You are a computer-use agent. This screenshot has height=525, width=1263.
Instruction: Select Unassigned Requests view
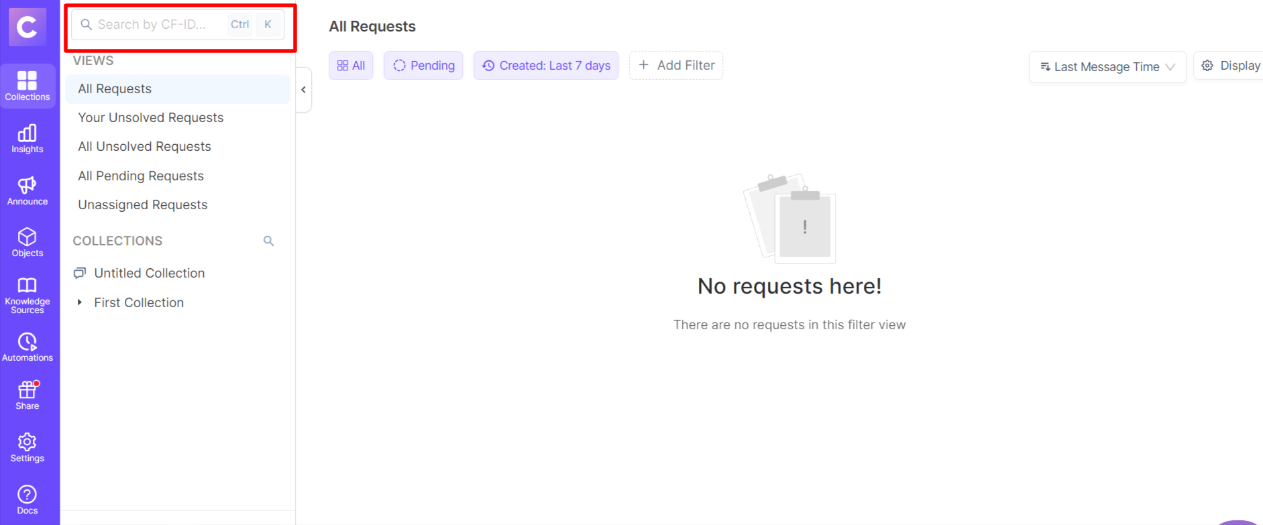tap(142, 205)
